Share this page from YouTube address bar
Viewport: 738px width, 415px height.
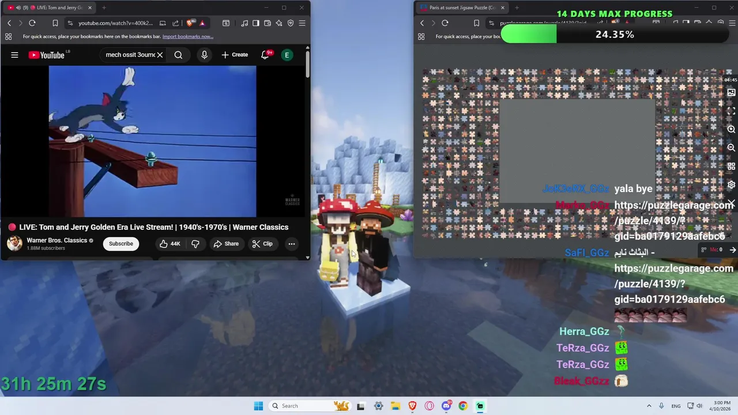pos(175,23)
